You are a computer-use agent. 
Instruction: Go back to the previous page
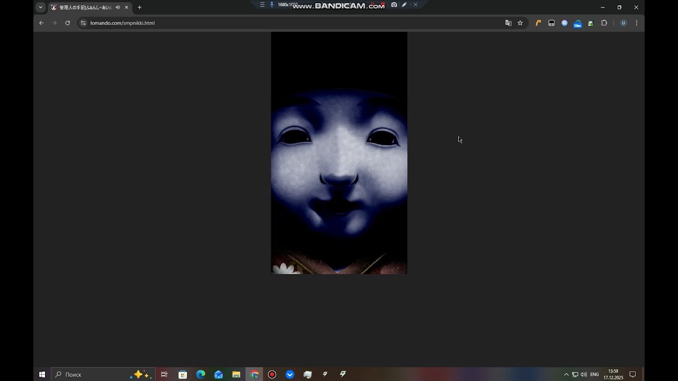click(x=41, y=23)
